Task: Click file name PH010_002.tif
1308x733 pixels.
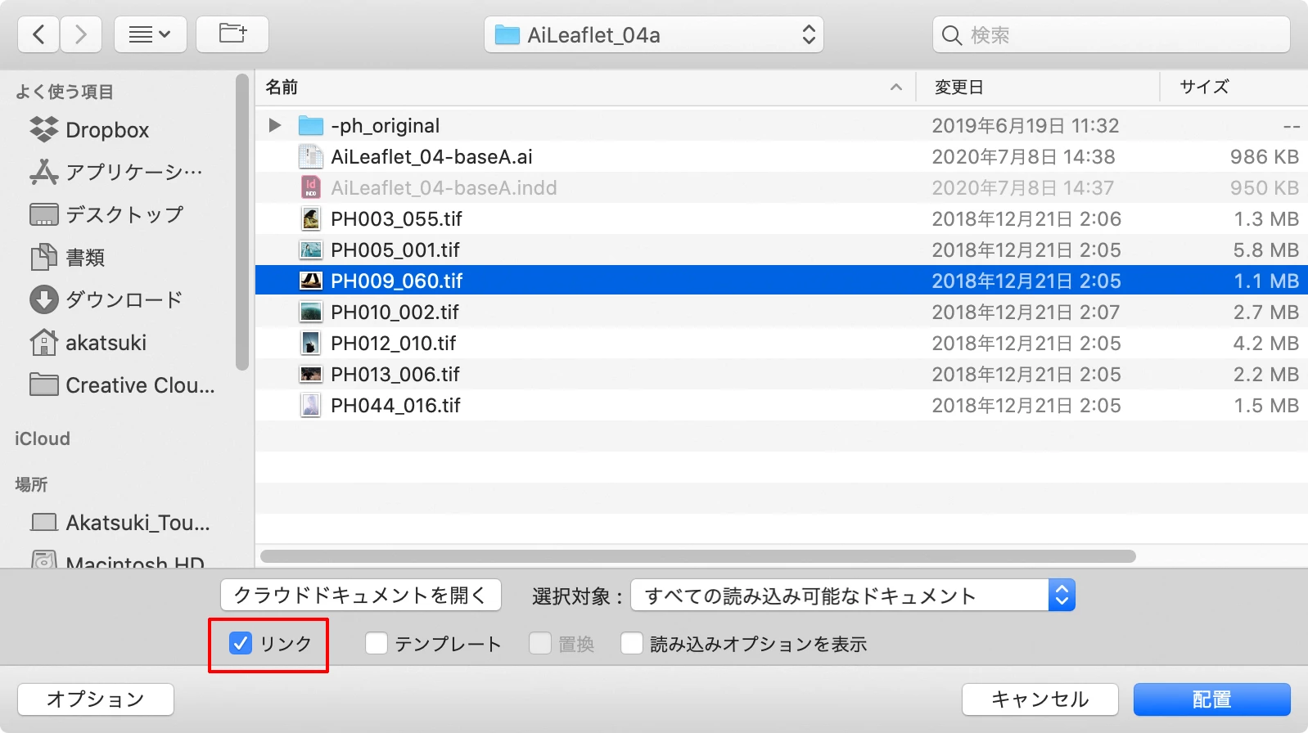Action: [395, 312]
